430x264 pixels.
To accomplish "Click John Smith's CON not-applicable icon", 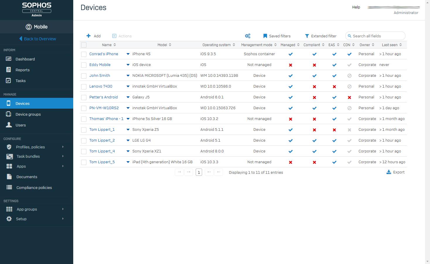I will [x=349, y=76].
